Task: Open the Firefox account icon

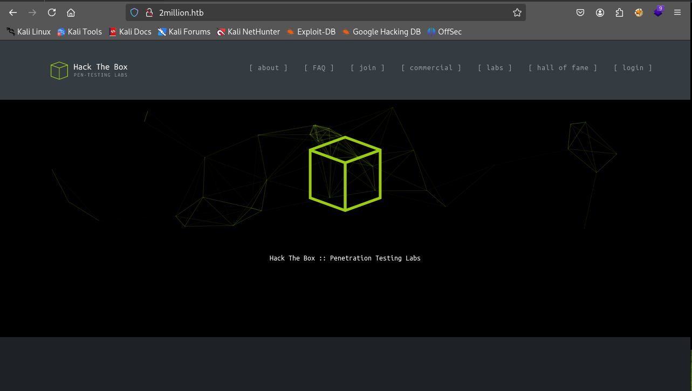Action: [600, 12]
